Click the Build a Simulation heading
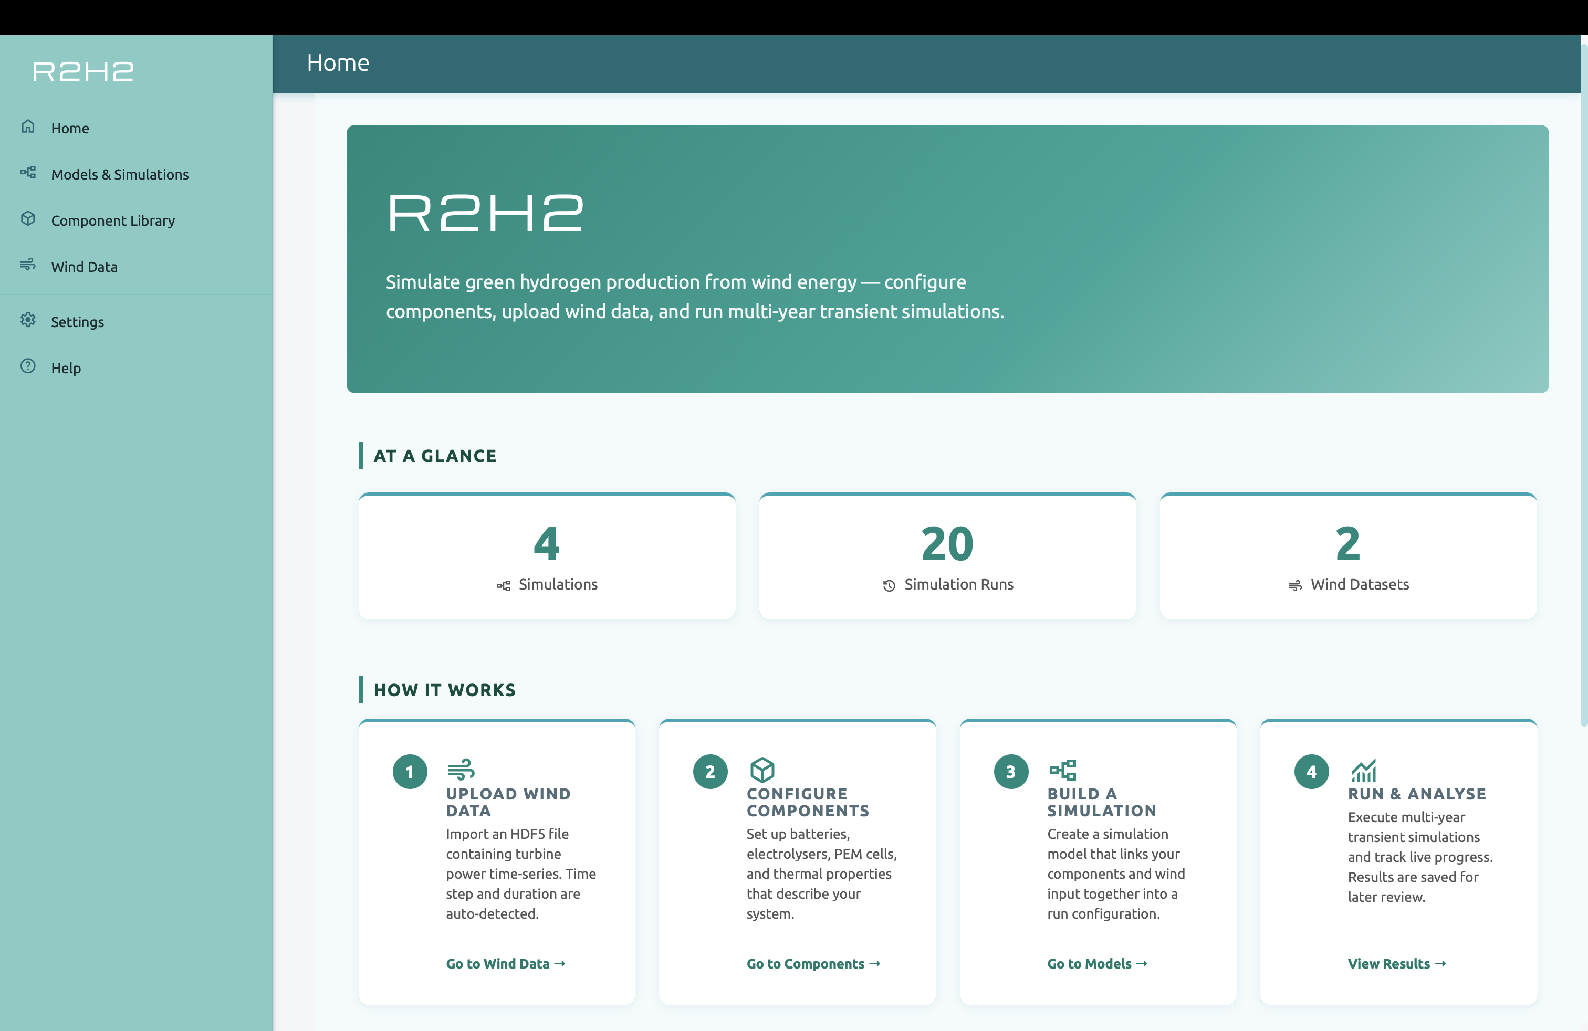The height and width of the screenshot is (1031, 1588). click(1102, 802)
